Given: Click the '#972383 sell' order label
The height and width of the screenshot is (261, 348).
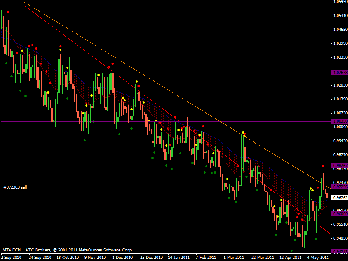Looking at the screenshot, I should click(15, 187).
